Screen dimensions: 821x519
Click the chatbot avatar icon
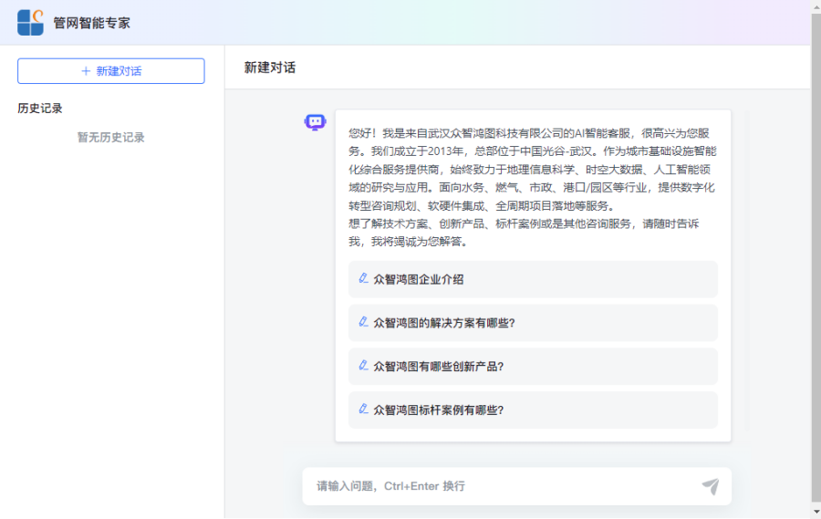click(316, 122)
